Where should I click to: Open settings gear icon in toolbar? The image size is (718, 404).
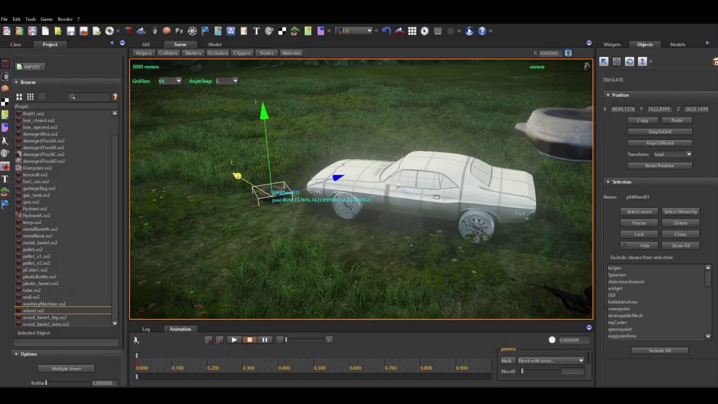coord(425,31)
